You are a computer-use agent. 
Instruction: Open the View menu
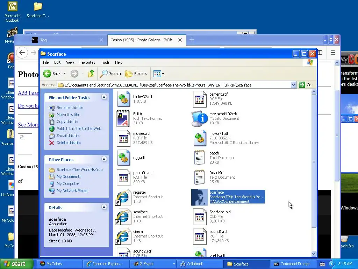pos(70,62)
